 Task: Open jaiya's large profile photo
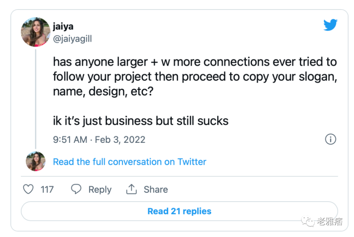[35, 32]
